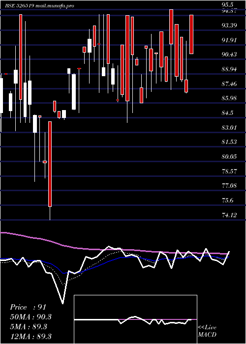The height and width of the screenshot is (344, 246).
Task: Click the BSE 526519 mail.munafa.pro title
Action: pyautogui.click(x=39, y=6)
